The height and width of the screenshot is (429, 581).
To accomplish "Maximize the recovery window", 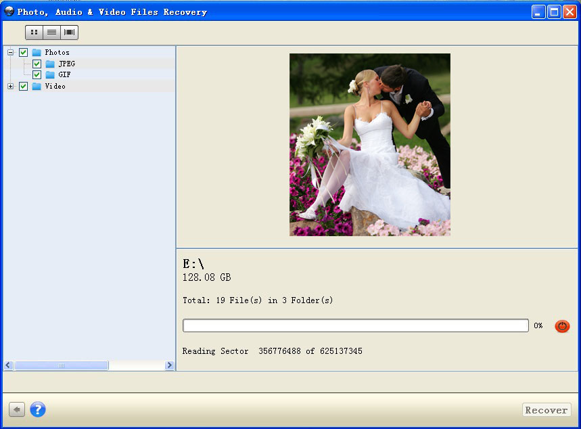I will 554,12.
